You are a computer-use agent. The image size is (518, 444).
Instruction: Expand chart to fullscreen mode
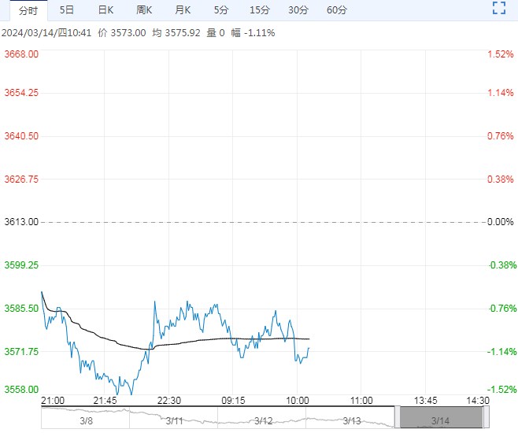(x=498, y=9)
